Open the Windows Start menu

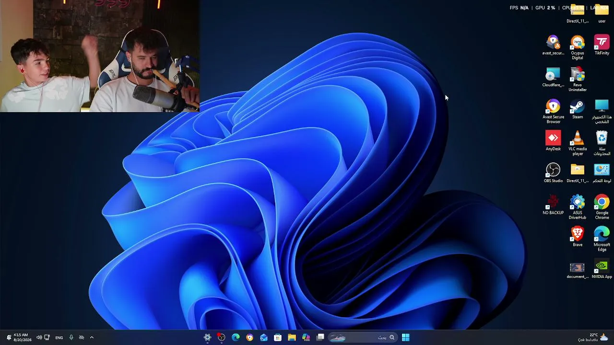405,337
